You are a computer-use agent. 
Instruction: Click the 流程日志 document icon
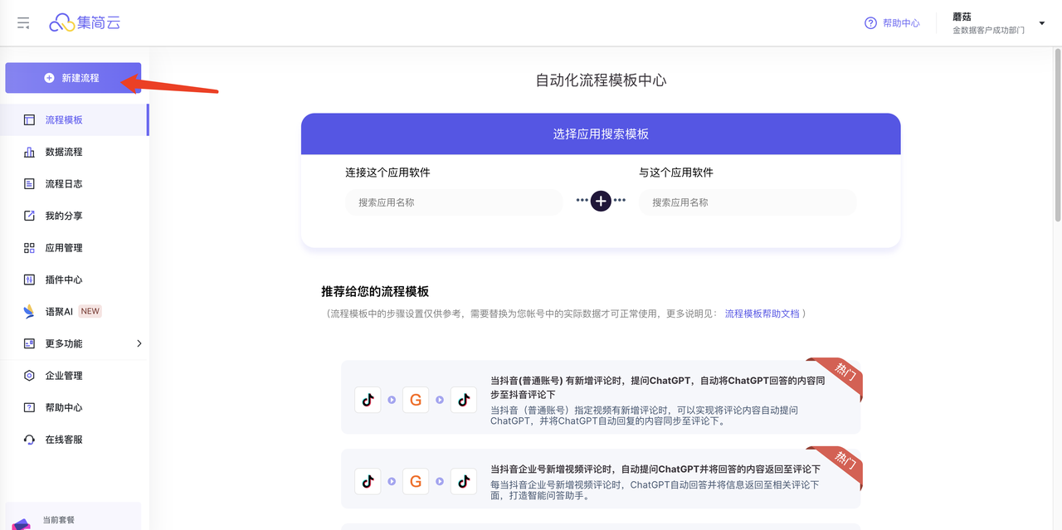point(29,184)
